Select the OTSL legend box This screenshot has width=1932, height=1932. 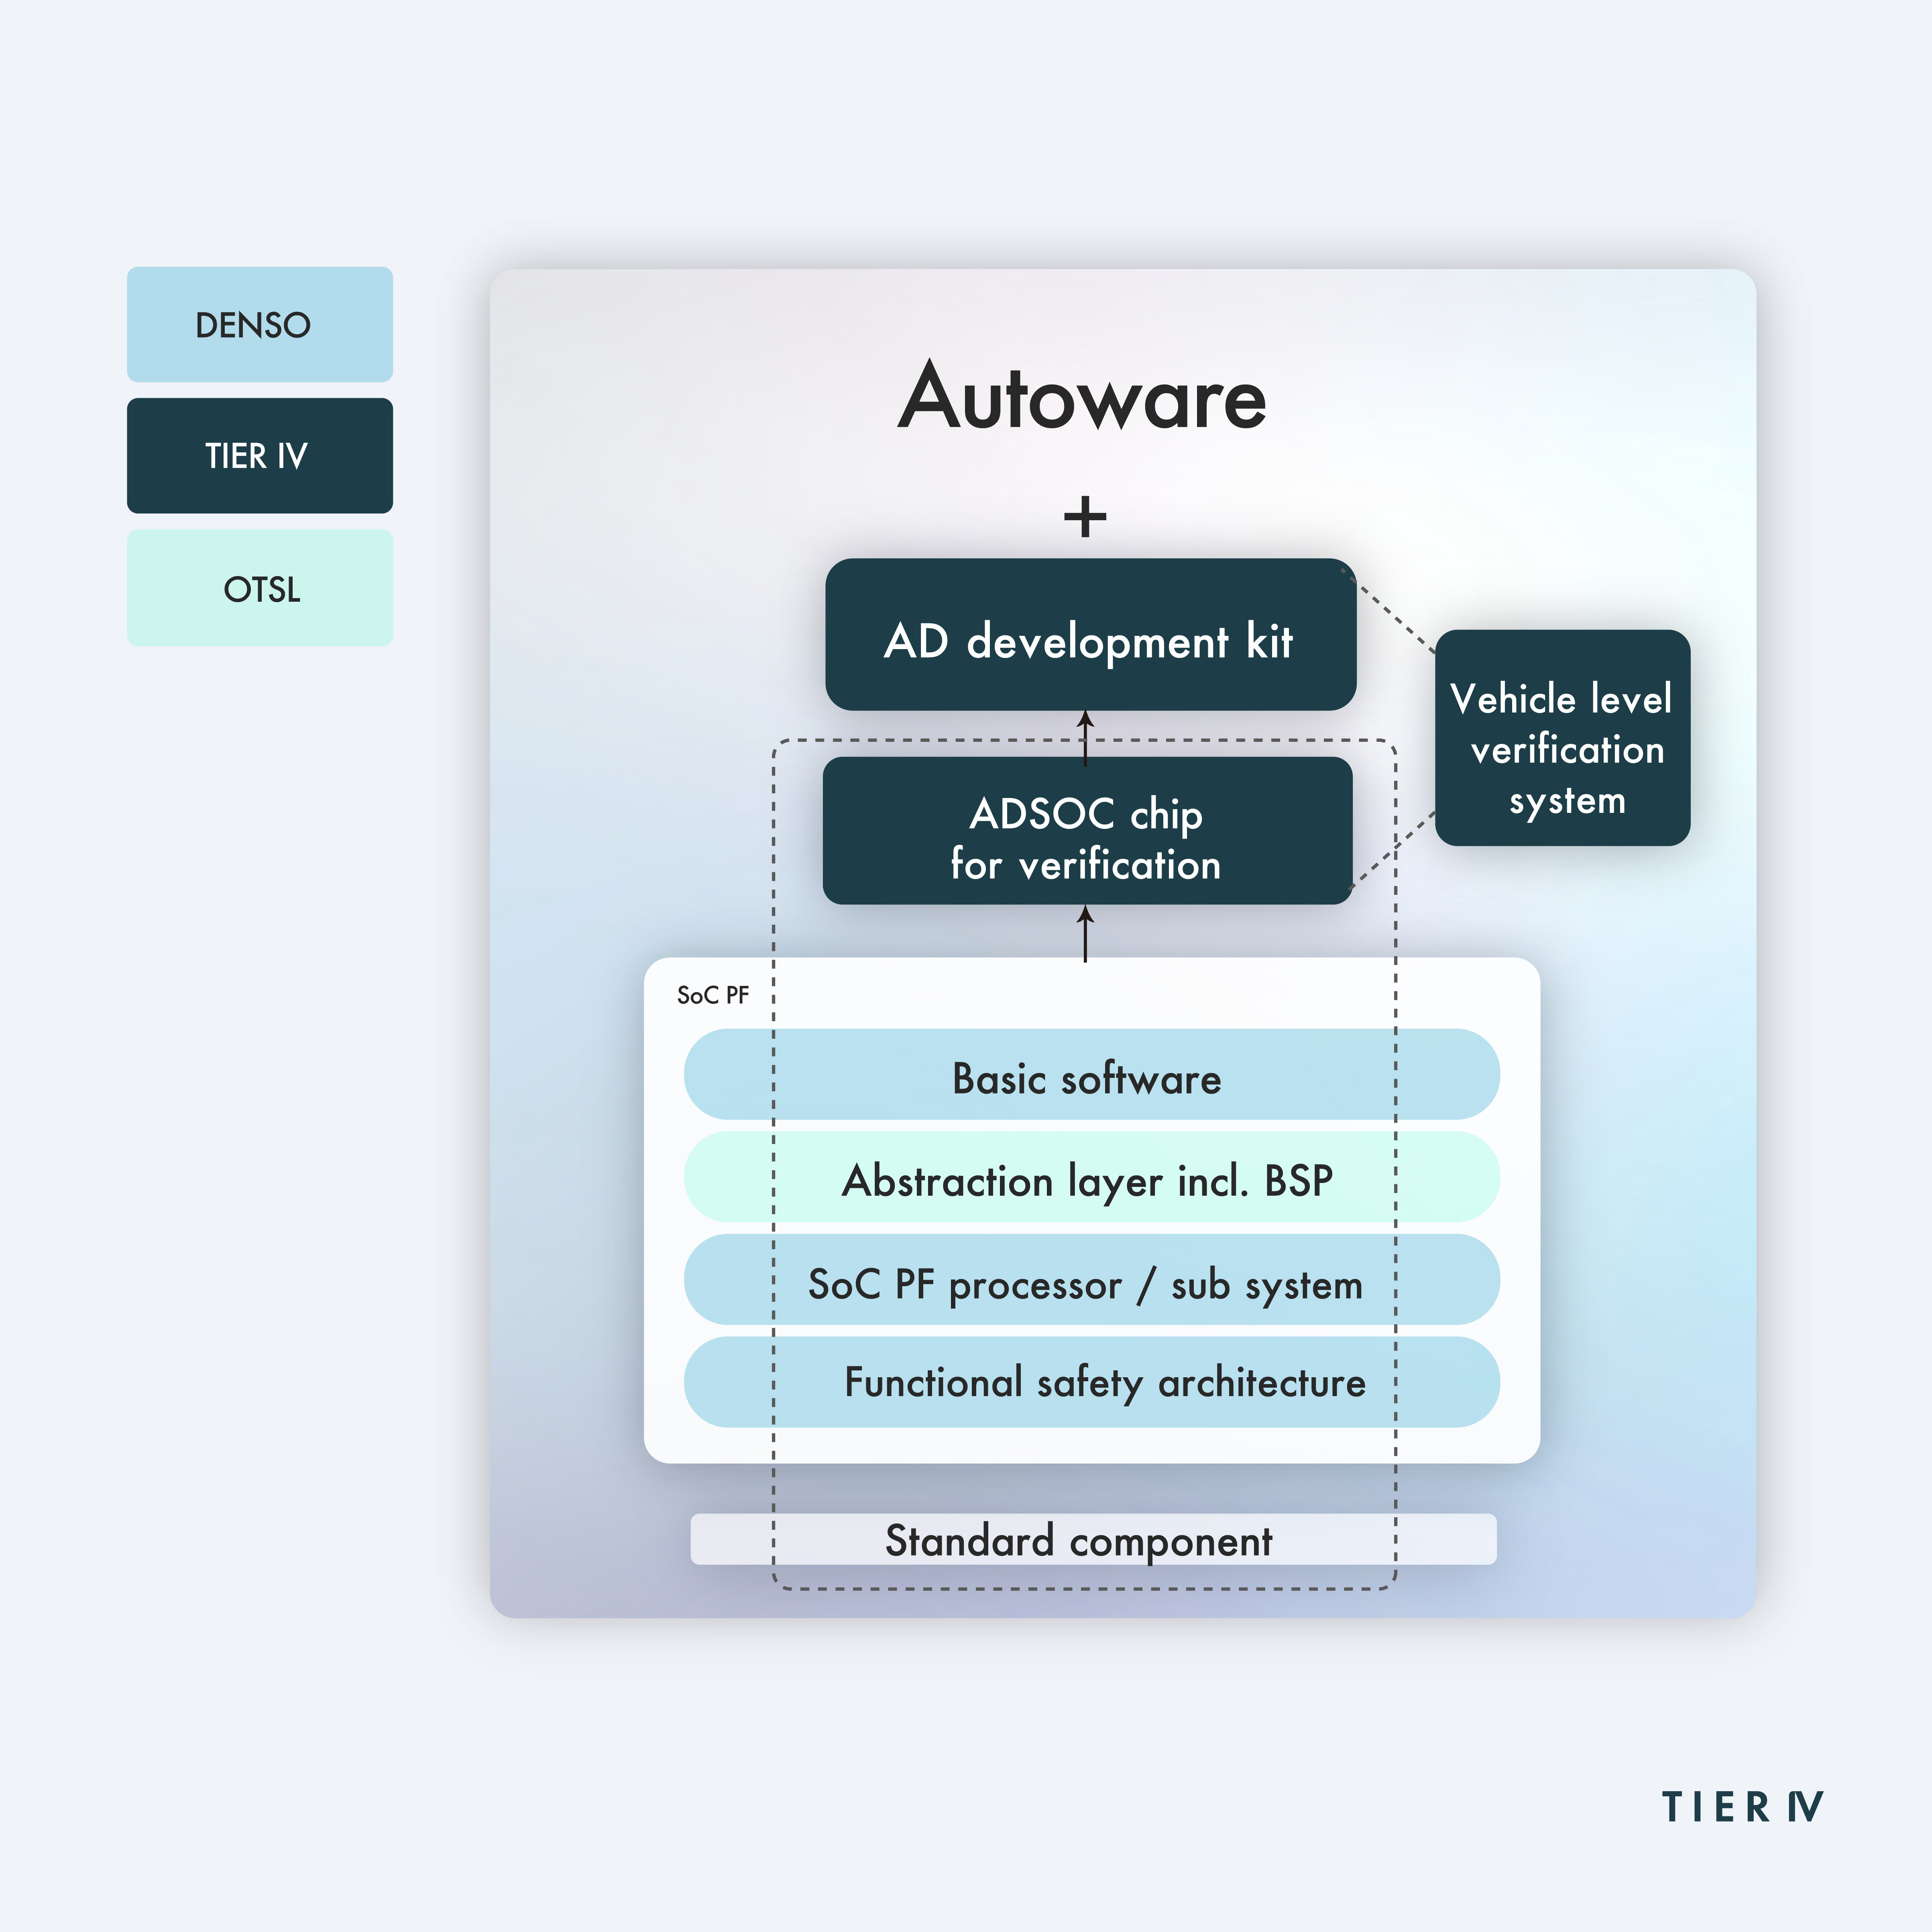260,588
